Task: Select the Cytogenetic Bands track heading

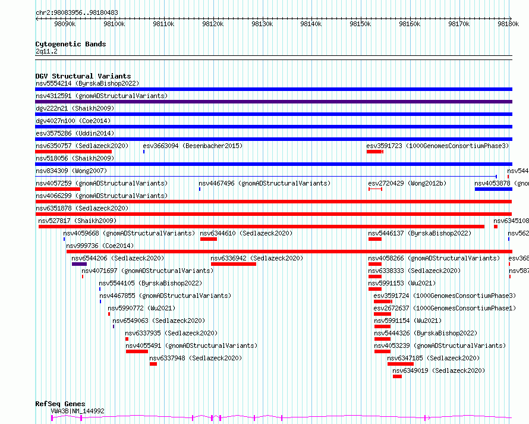Action: point(71,44)
